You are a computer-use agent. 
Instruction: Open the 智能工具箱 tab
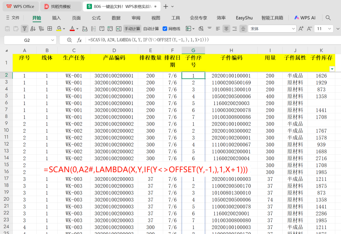pyautogui.click(x=272, y=18)
